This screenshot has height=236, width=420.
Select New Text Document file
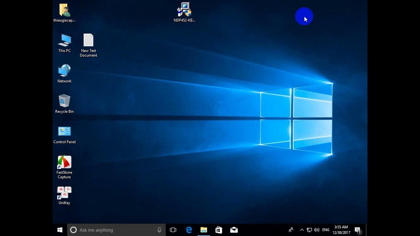click(x=88, y=45)
